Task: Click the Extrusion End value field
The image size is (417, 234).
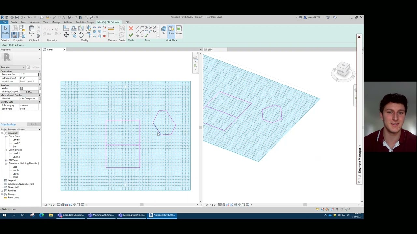Action: (x=29, y=75)
